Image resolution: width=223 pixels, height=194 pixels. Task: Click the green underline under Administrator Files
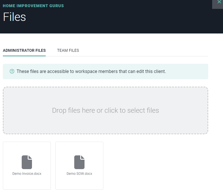click(24, 56)
